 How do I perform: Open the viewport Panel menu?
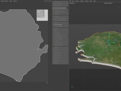(x=95, y=1)
